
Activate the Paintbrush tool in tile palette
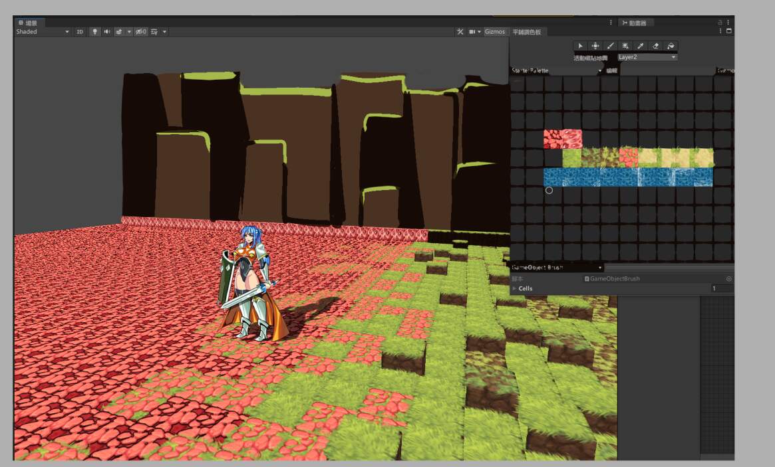point(611,46)
